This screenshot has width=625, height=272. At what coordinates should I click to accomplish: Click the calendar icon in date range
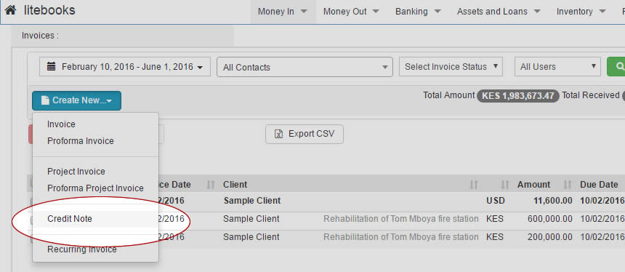pyautogui.click(x=51, y=67)
